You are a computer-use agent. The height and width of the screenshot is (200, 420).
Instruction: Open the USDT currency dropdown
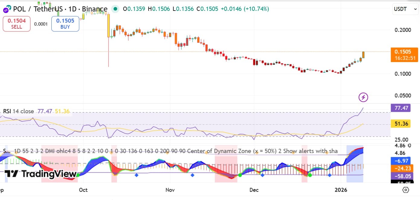[x=405, y=9]
